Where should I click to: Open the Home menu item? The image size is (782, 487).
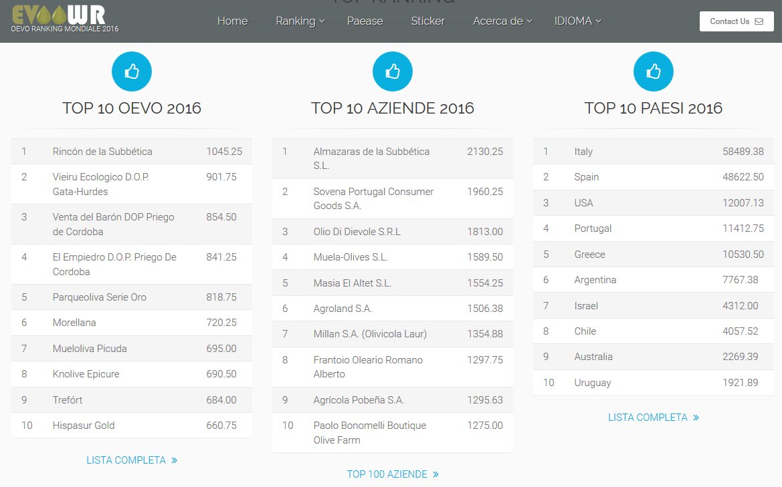click(232, 21)
